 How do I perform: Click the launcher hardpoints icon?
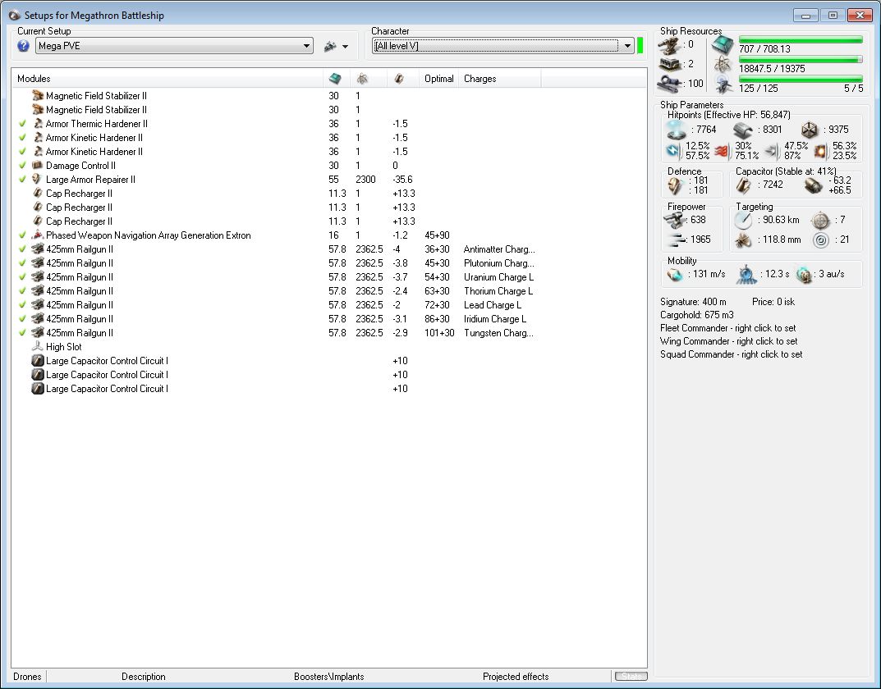[670, 65]
